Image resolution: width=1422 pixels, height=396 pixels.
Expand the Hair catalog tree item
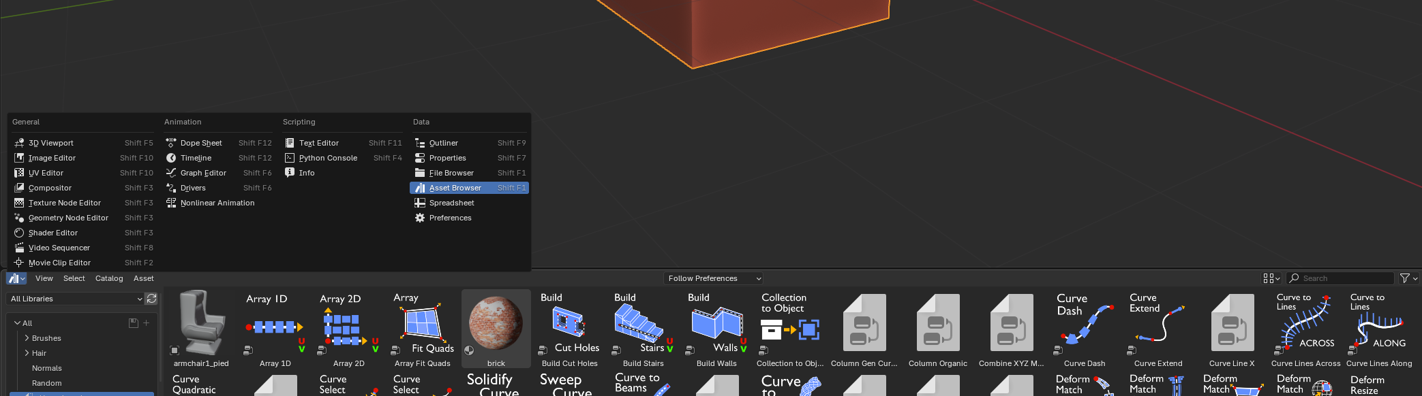coord(27,353)
